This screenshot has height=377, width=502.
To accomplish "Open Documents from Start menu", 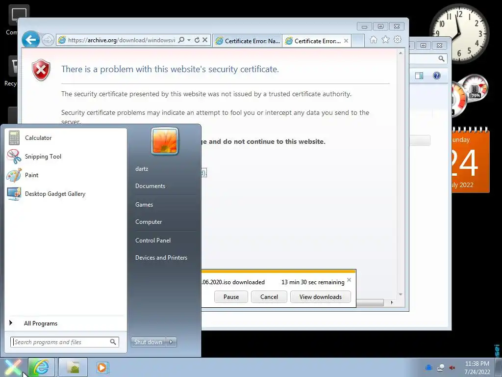I will (150, 186).
